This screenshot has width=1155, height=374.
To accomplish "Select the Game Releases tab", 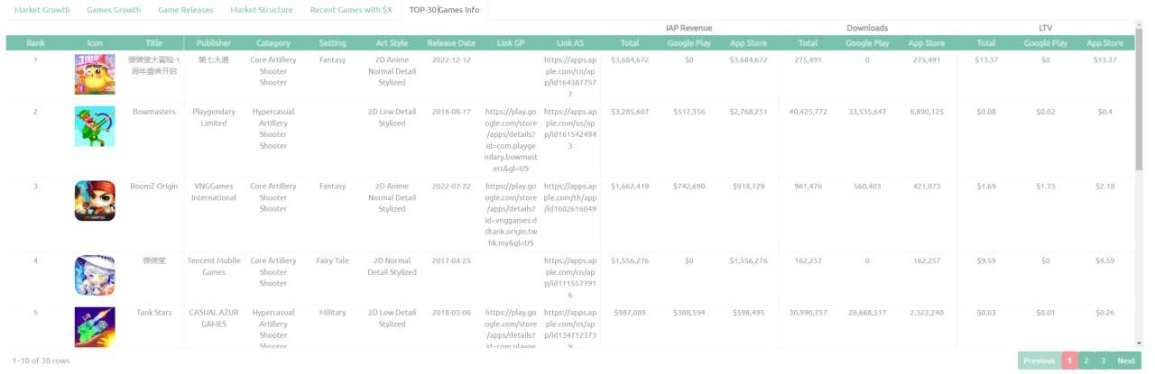I will (185, 10).
